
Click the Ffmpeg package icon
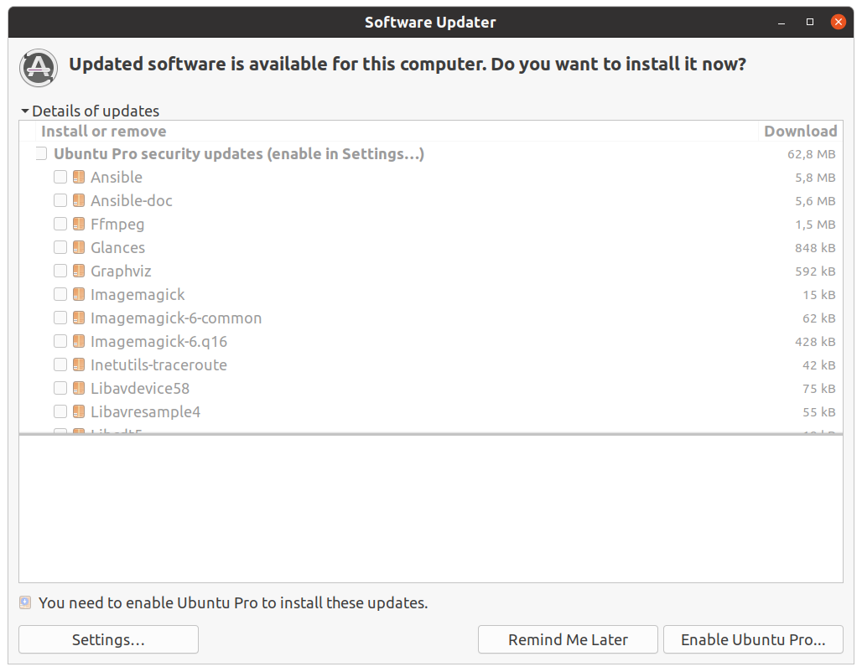(x=79, y=225)
